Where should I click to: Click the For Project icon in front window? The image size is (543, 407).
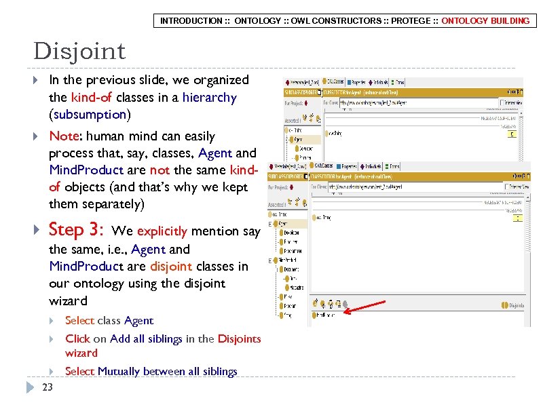coord(292,187)
